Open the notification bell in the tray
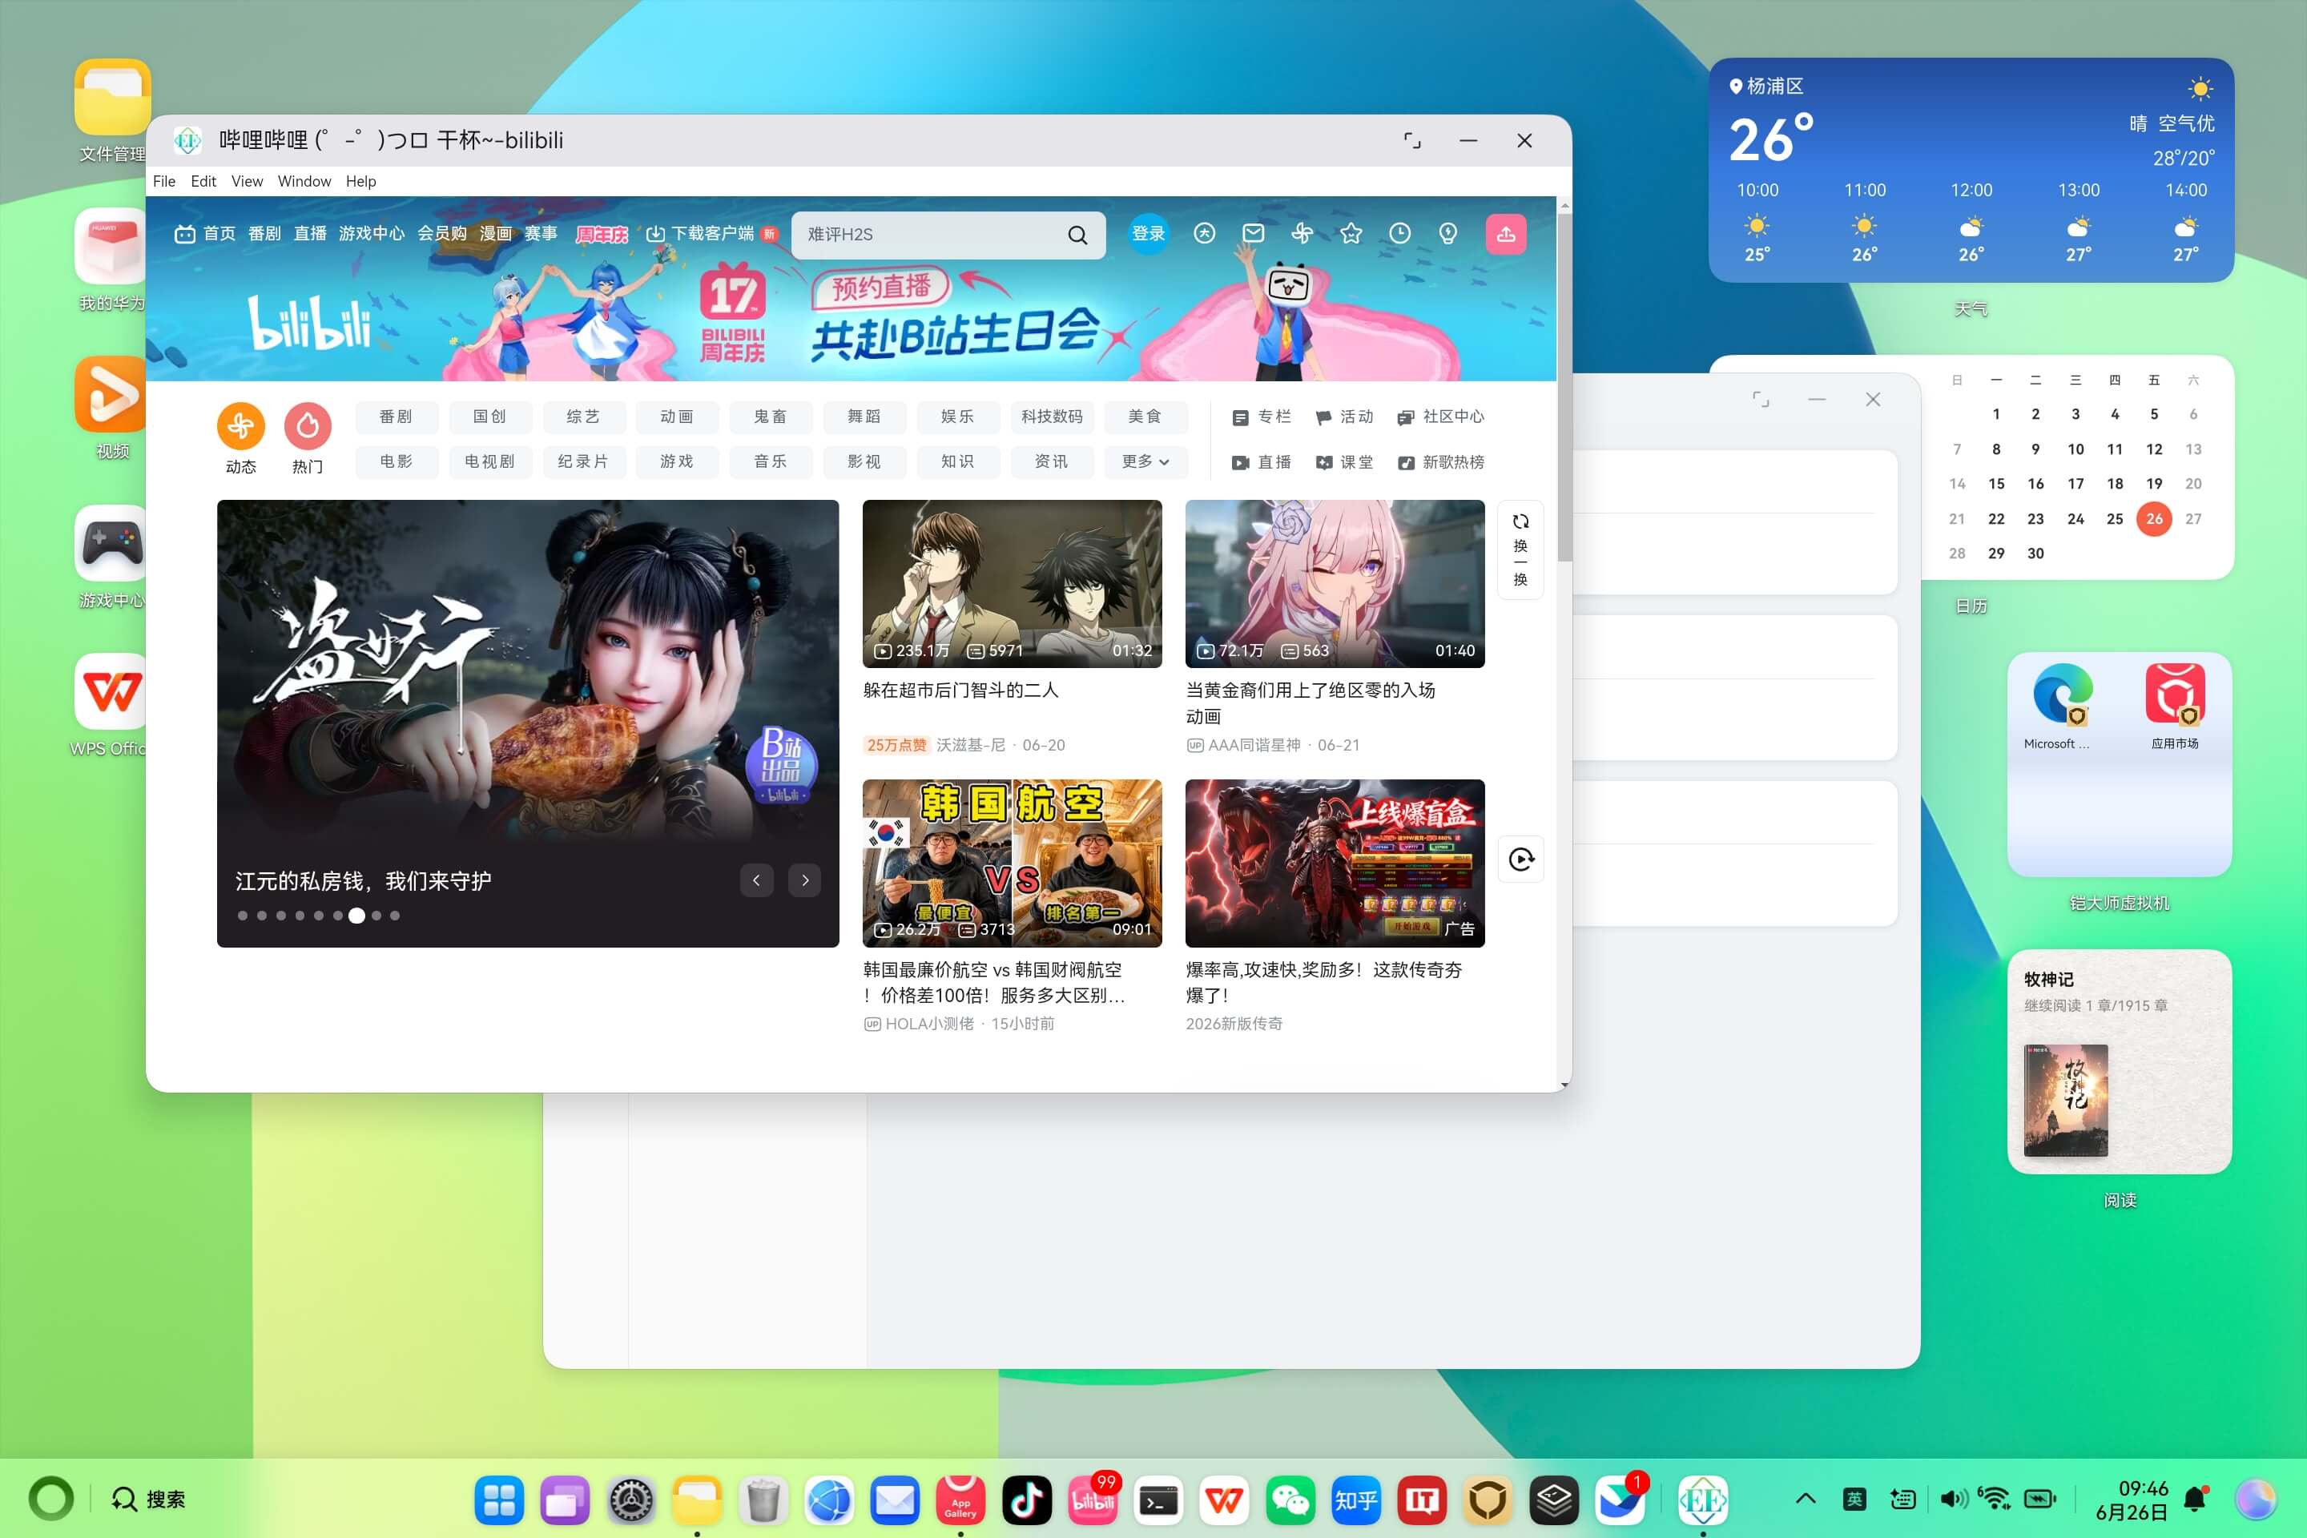2307x1538 pixels. pyautogui.click(x=2195, y=1499)
